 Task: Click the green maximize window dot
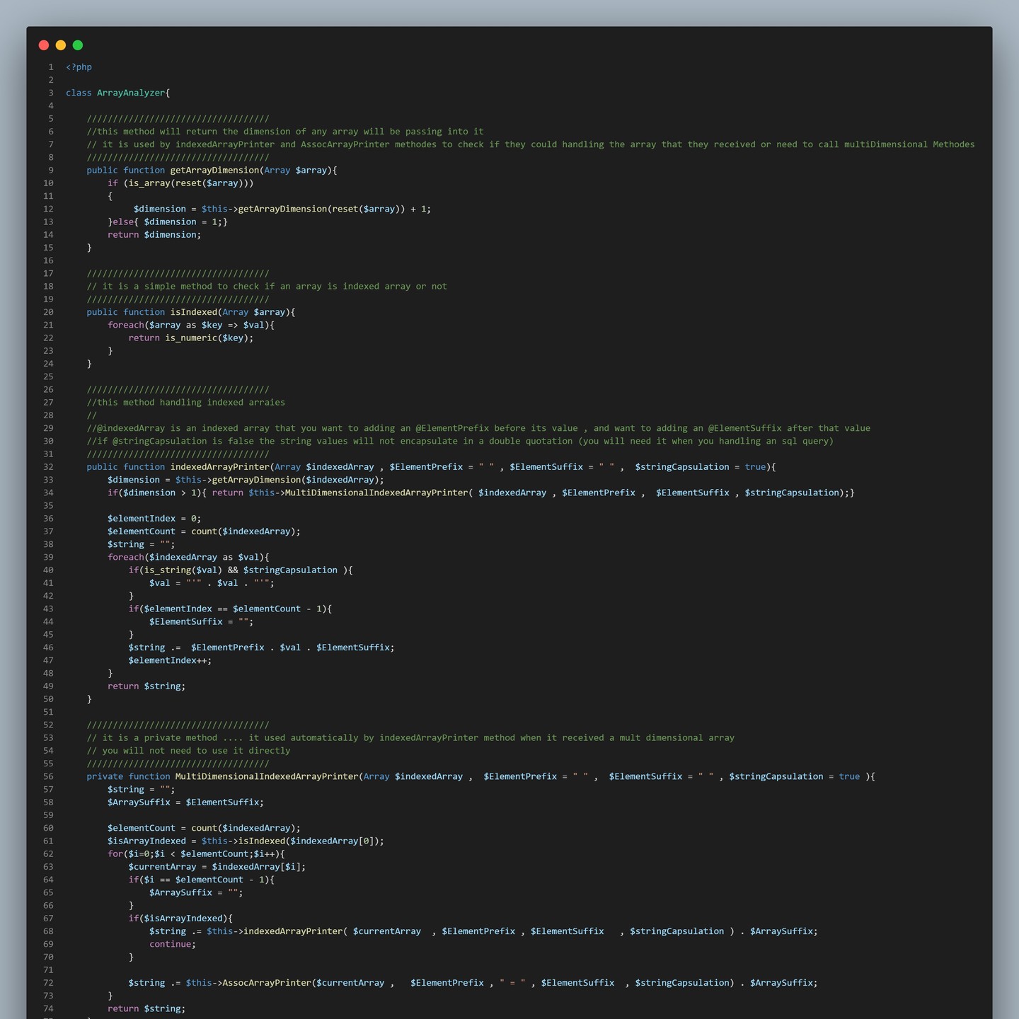[78, 45]
